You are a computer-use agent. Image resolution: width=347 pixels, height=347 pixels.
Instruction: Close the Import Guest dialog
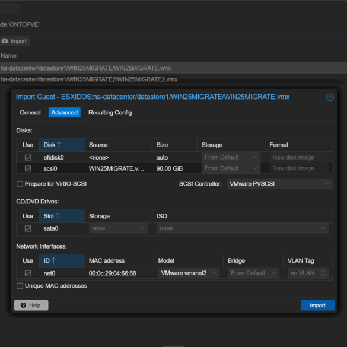tap(330, 97)
